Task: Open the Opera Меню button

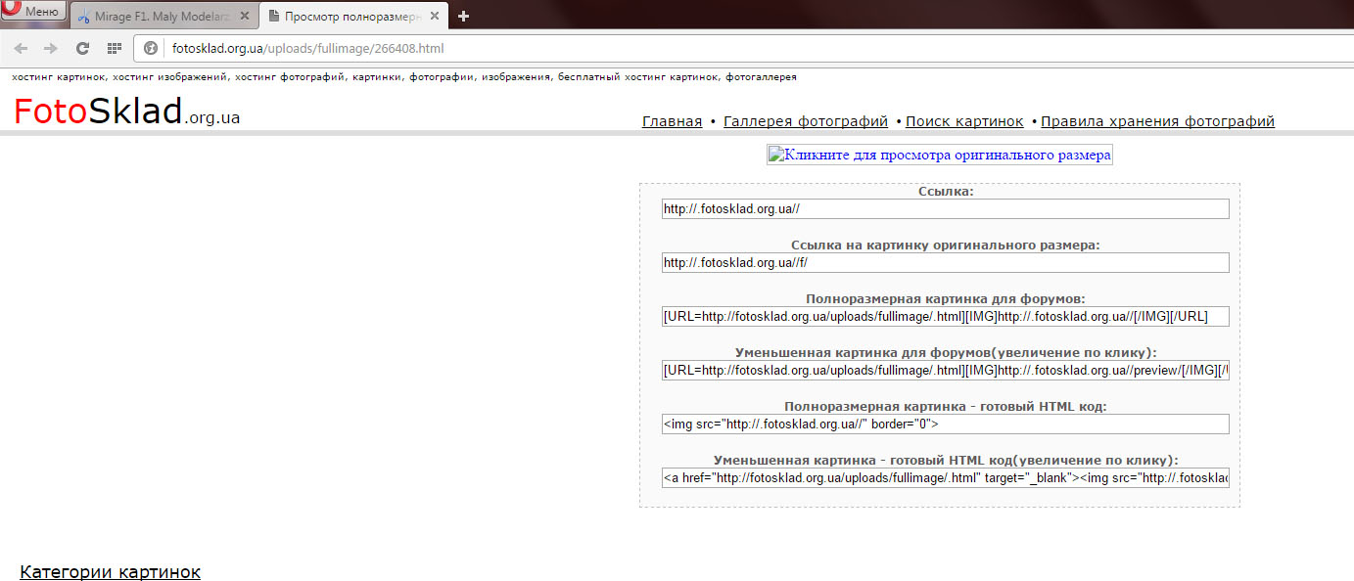Action: [x=33, y=12]
